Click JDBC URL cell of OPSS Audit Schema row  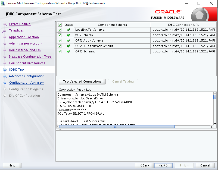183,40
